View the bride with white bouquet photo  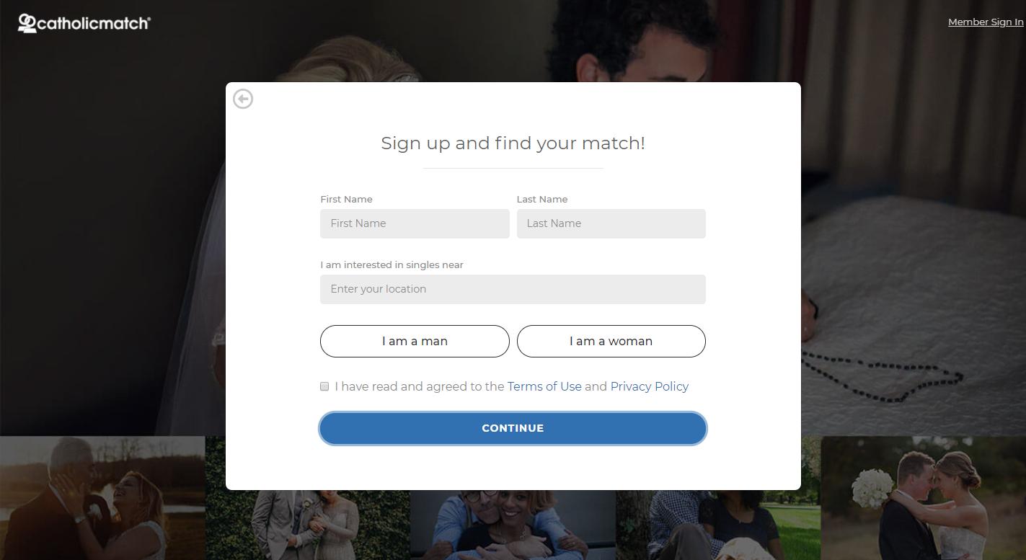(x=923, y=498)
